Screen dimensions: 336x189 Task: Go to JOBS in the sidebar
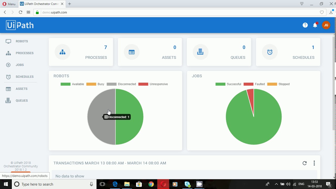20,65
